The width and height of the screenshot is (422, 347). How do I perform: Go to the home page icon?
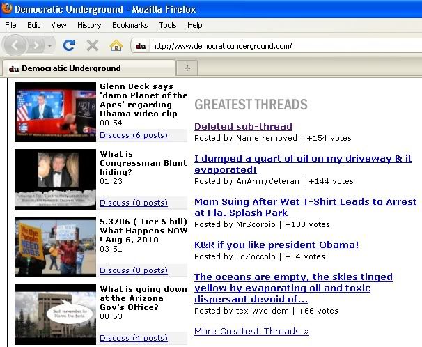point(116,45)
